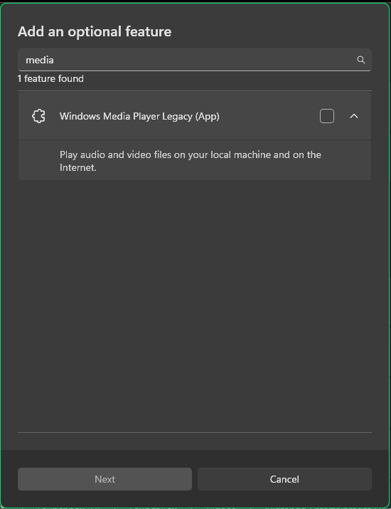Place cursor after the word "media"
391x509 pixels.
click(x=55, y=60)
